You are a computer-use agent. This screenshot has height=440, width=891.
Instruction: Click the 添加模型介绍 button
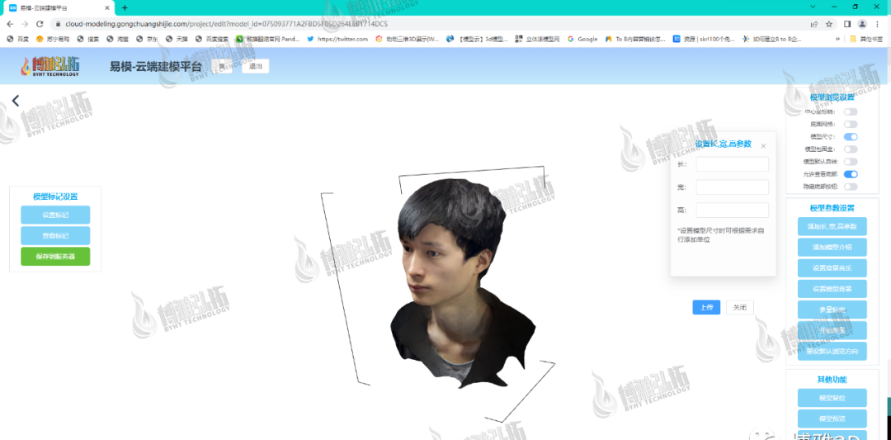coord(832,248)
